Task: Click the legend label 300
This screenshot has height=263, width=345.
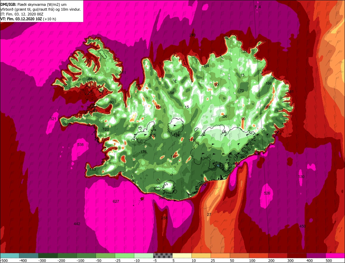Action: pyautogui.click(x=290, y=261)
